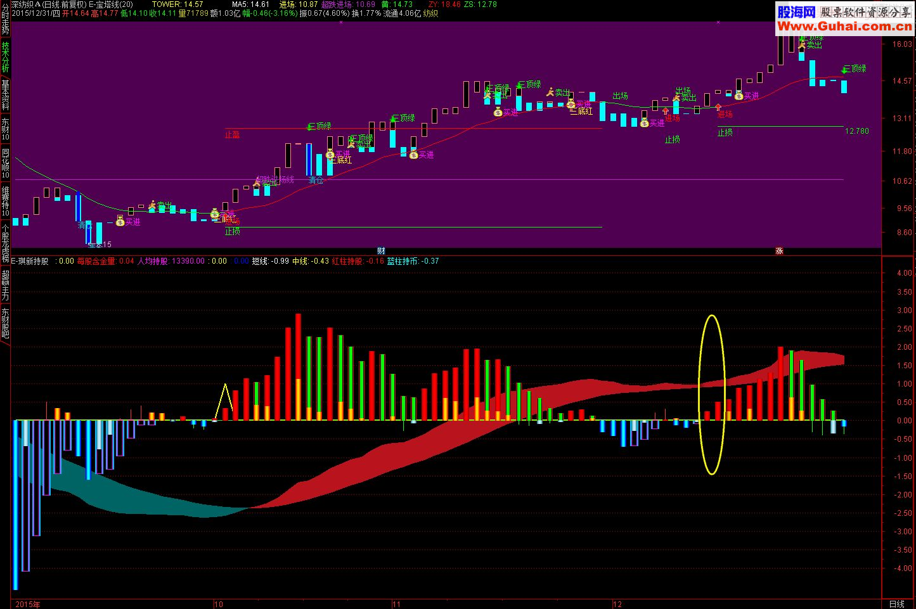This screenshot has height=609, width=916.
Task: Click the 卖出 runner icon beside 超跌进场线 label
Action: coord(257,183)
